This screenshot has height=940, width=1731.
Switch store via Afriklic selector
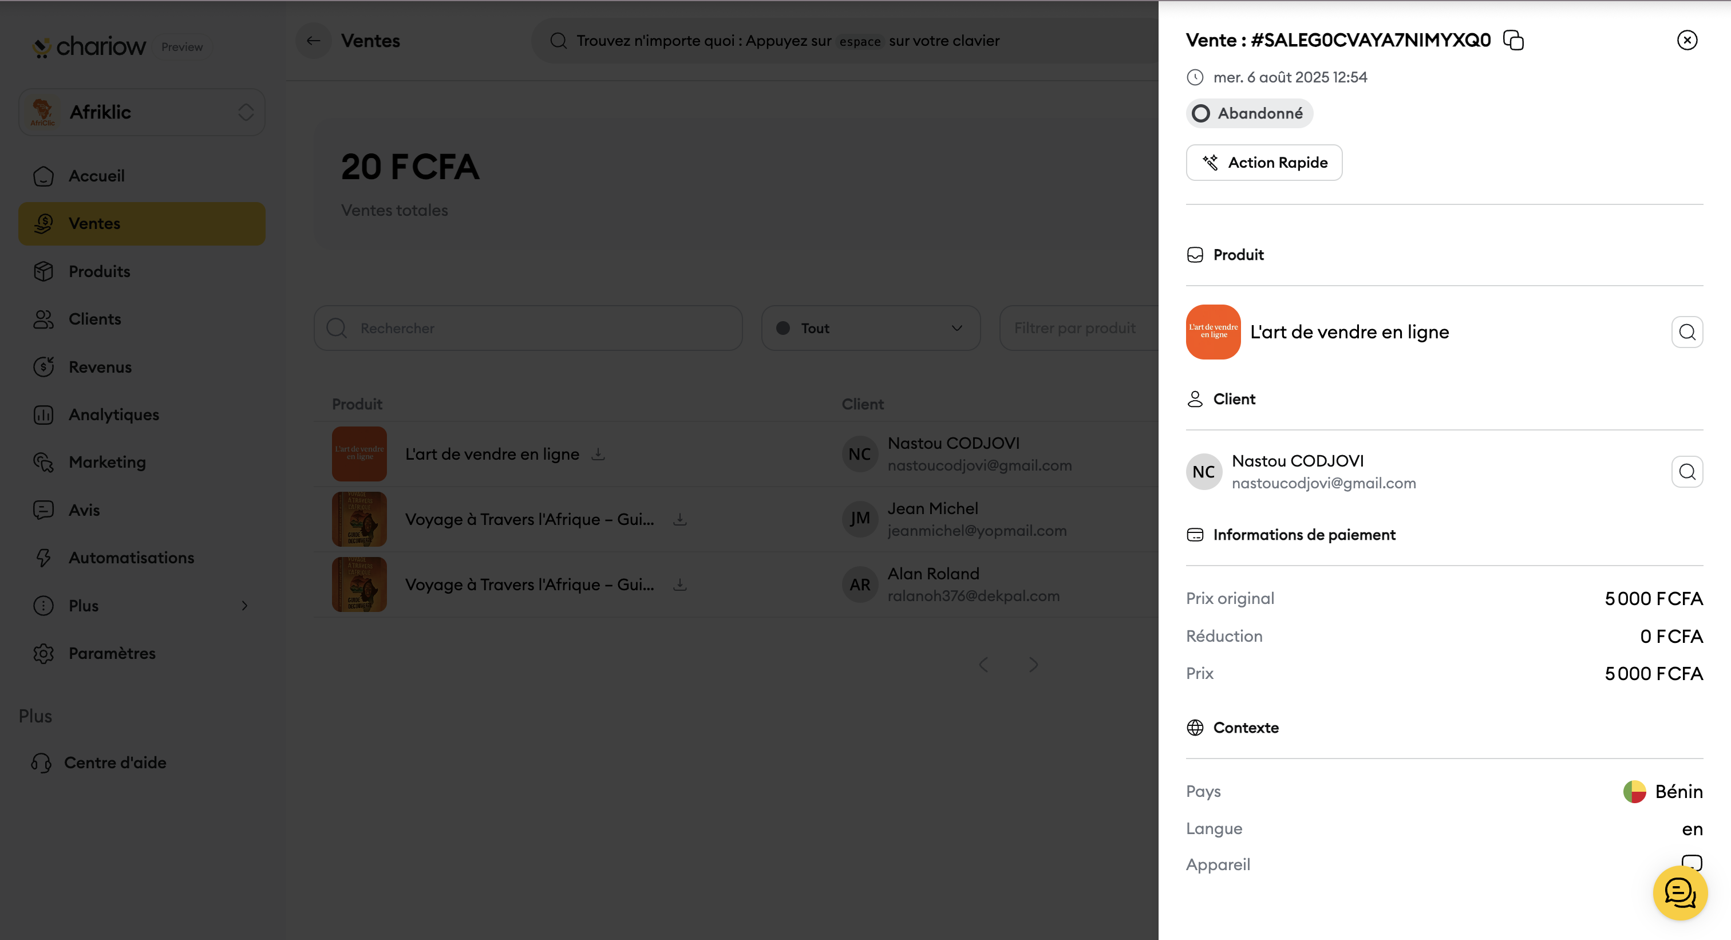(x=142, y=112)
